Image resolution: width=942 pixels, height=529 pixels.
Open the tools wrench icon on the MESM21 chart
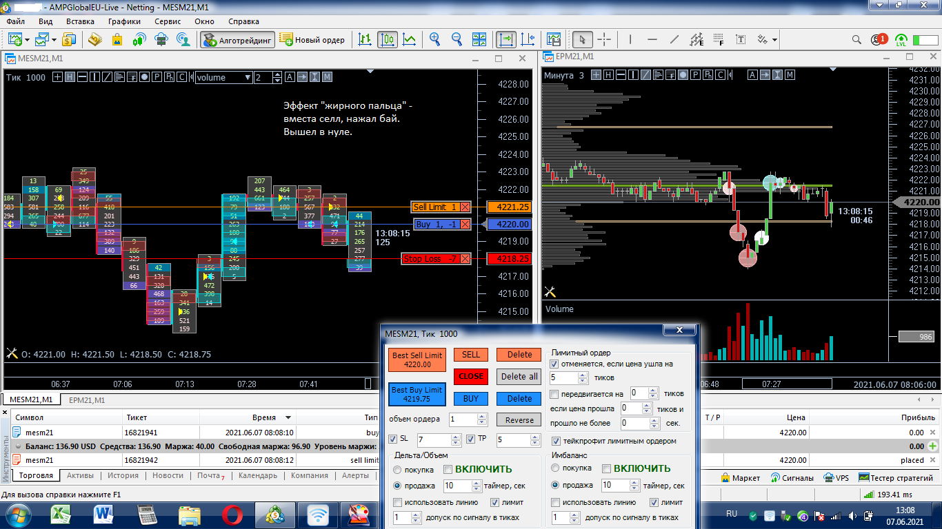(11, 353)
